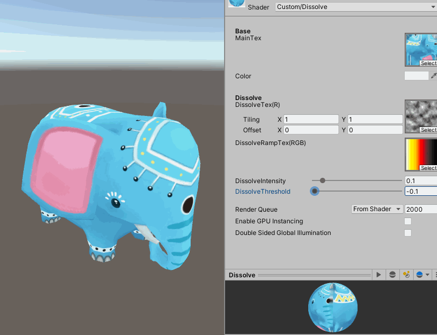Screen dimensions: 437x335
Task: Click the preview play button
Action: pyautogui.click(x=379, y=275)
